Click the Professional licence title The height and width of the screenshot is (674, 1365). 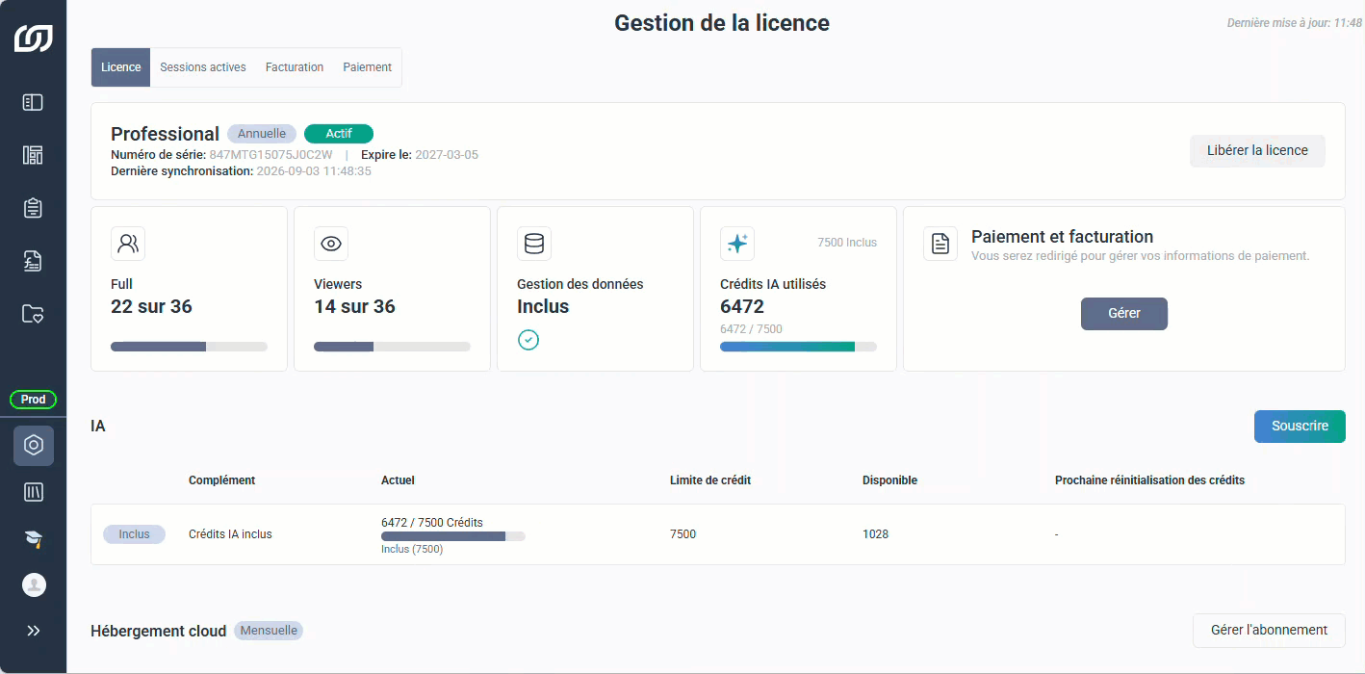165,134
